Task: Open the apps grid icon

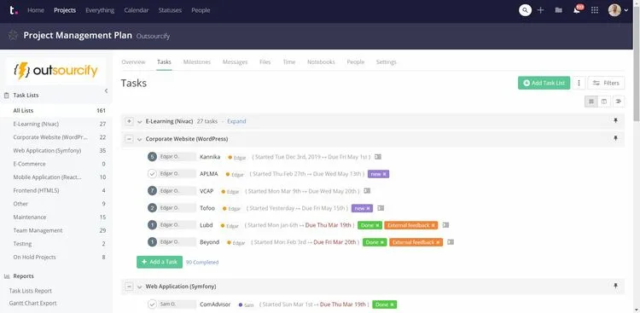Action: click(x=595, y=10)
